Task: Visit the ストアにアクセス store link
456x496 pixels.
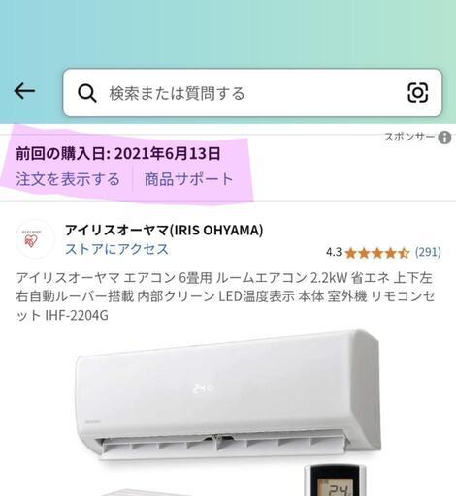Action: tap(116, 249)
